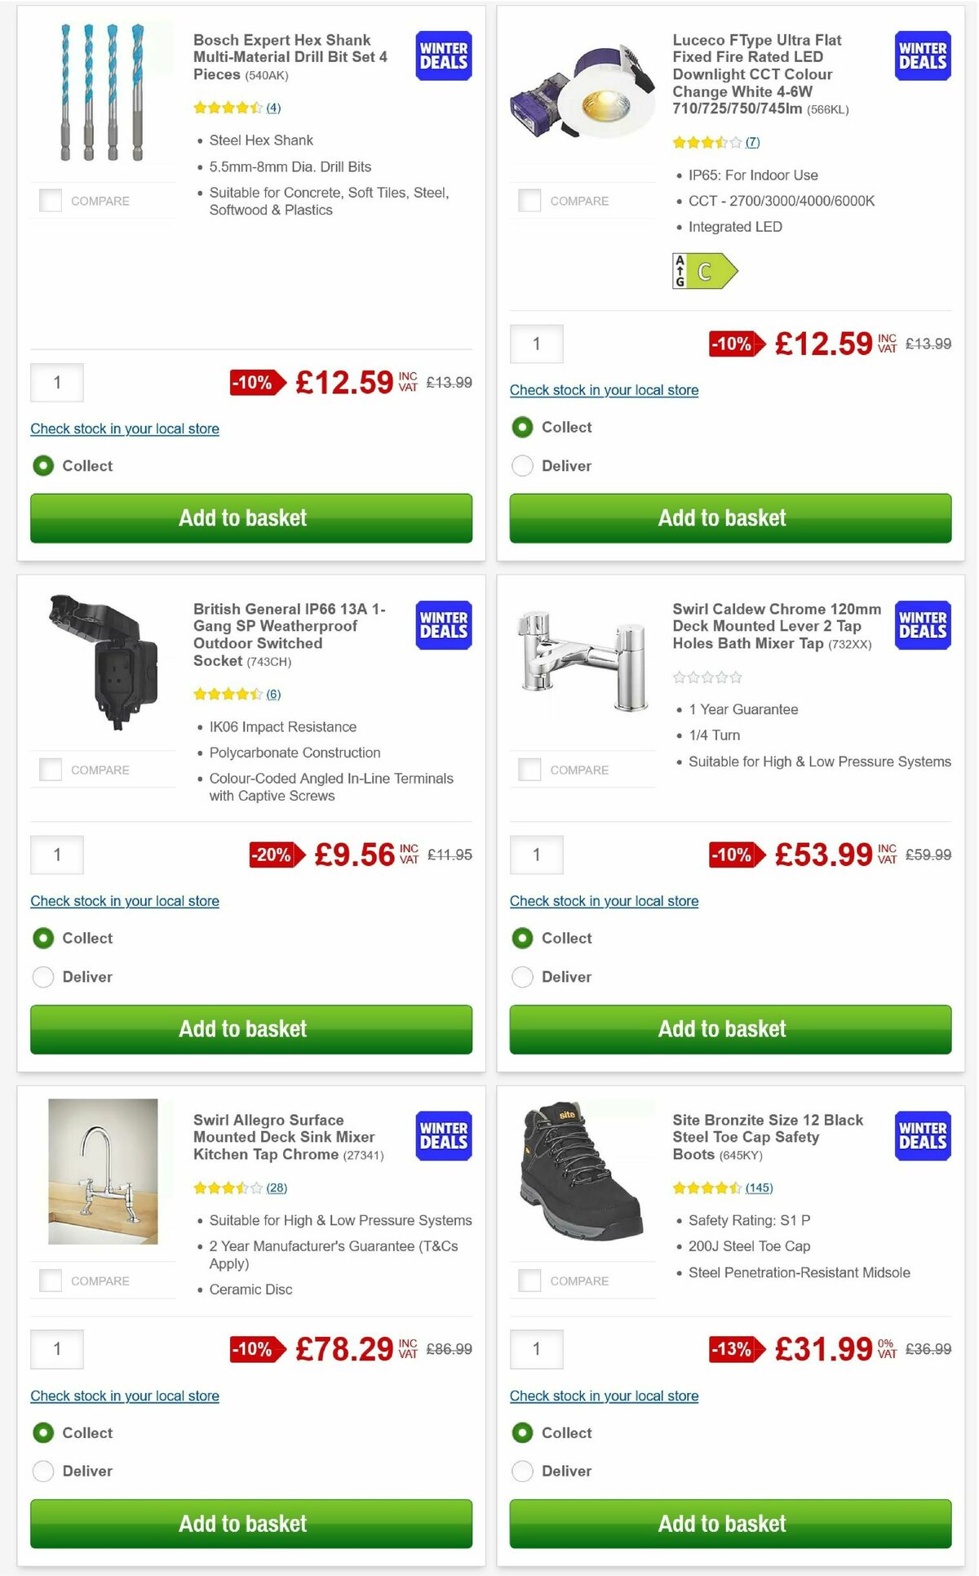Select Deliver for the weatherproof outdoor socket
This screenshot has height=1576, width=979.
(x=43, y=976)
